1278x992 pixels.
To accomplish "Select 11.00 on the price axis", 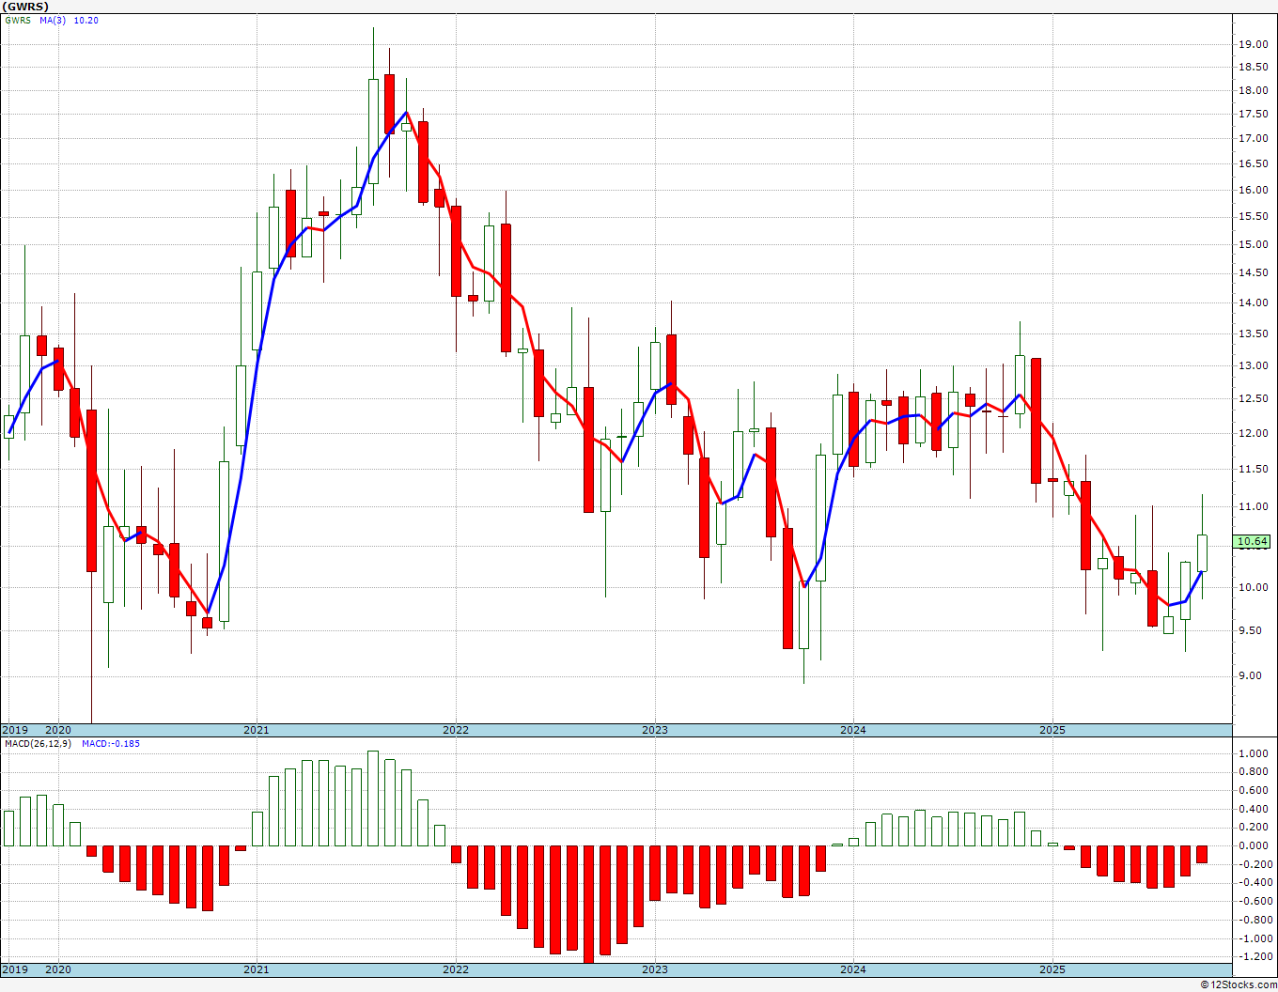I will point(1252,506).
